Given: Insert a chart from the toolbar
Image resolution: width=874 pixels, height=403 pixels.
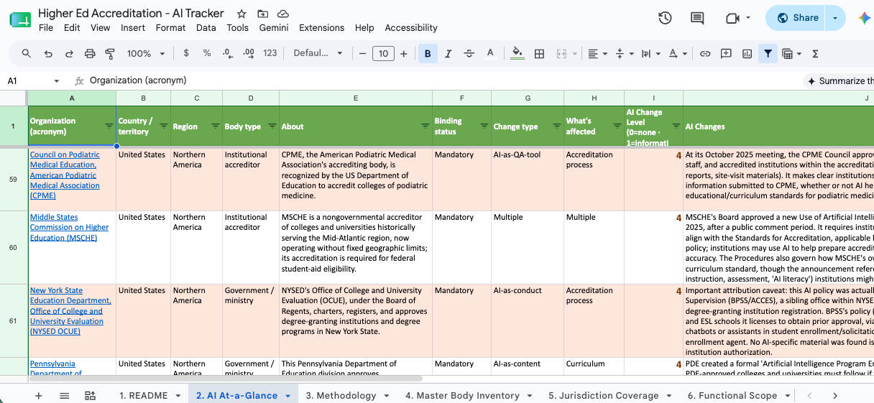Looking at the screenshot, I should [747, 54].
